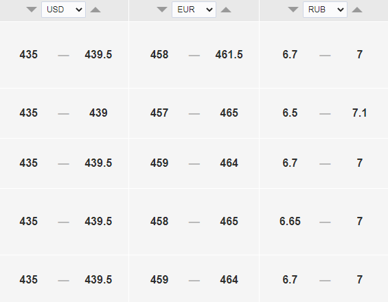Sort USD column ascending with up arrow
388x302 pixels.
click(95, 10)
